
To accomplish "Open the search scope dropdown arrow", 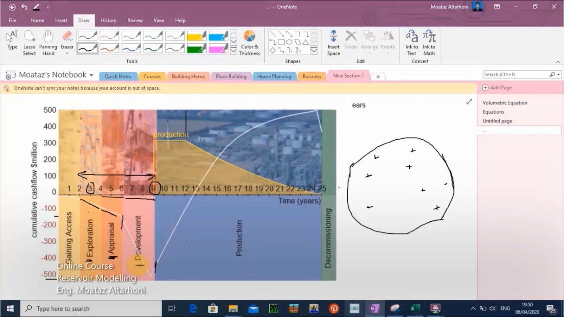I will [x=559, y=74].
